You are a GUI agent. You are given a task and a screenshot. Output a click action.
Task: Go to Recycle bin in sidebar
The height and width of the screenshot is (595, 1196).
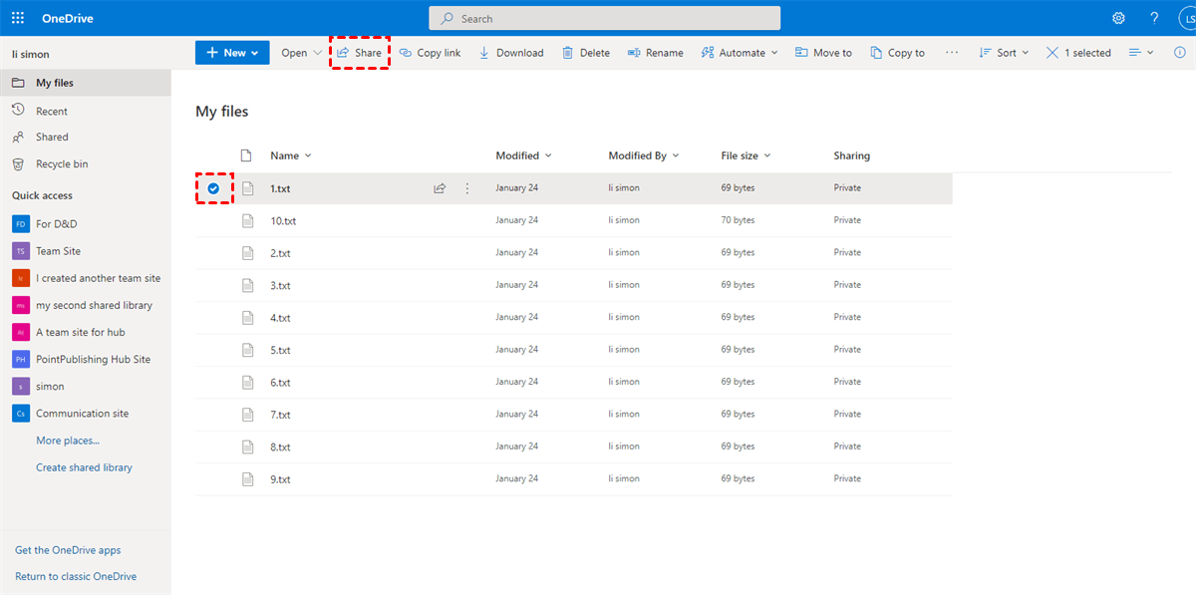[62, 163]
